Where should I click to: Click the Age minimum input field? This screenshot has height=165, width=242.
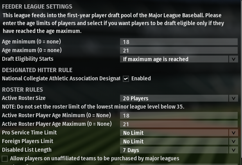click(x=179, y=42)
